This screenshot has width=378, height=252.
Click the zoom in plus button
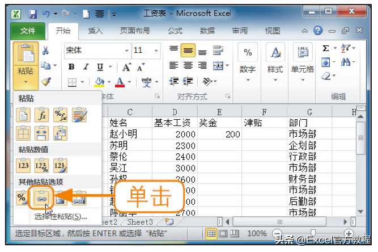coord(349,233)
